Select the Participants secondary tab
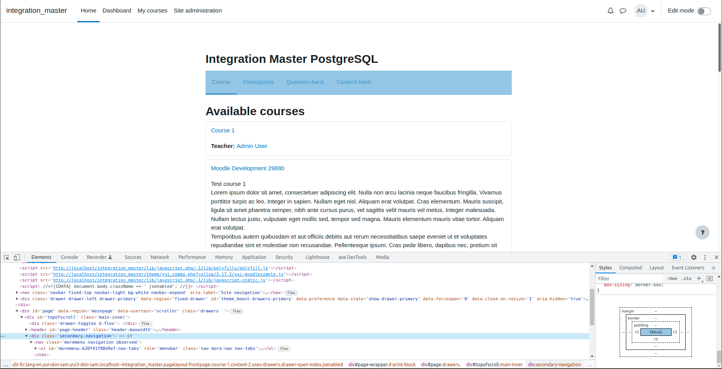 [258, 82]
